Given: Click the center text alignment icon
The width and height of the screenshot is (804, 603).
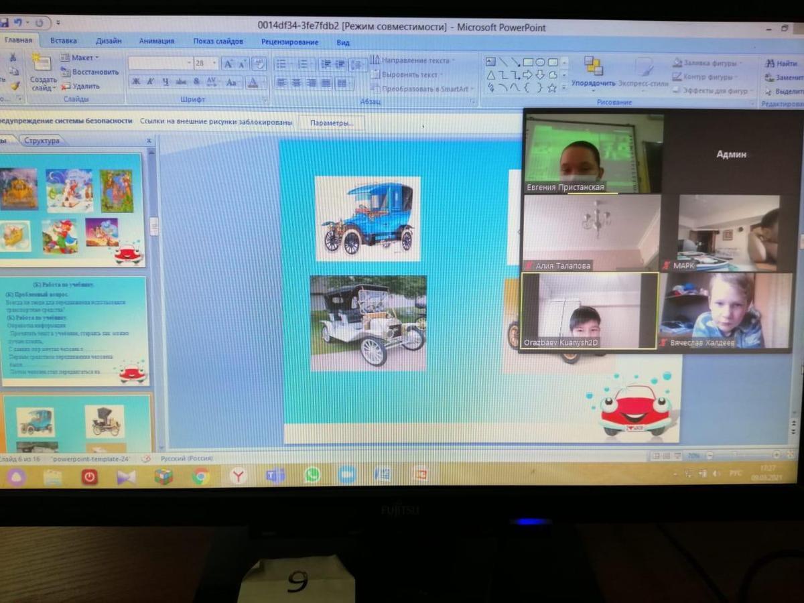Looking at the screenshot, I should (296, 83).
